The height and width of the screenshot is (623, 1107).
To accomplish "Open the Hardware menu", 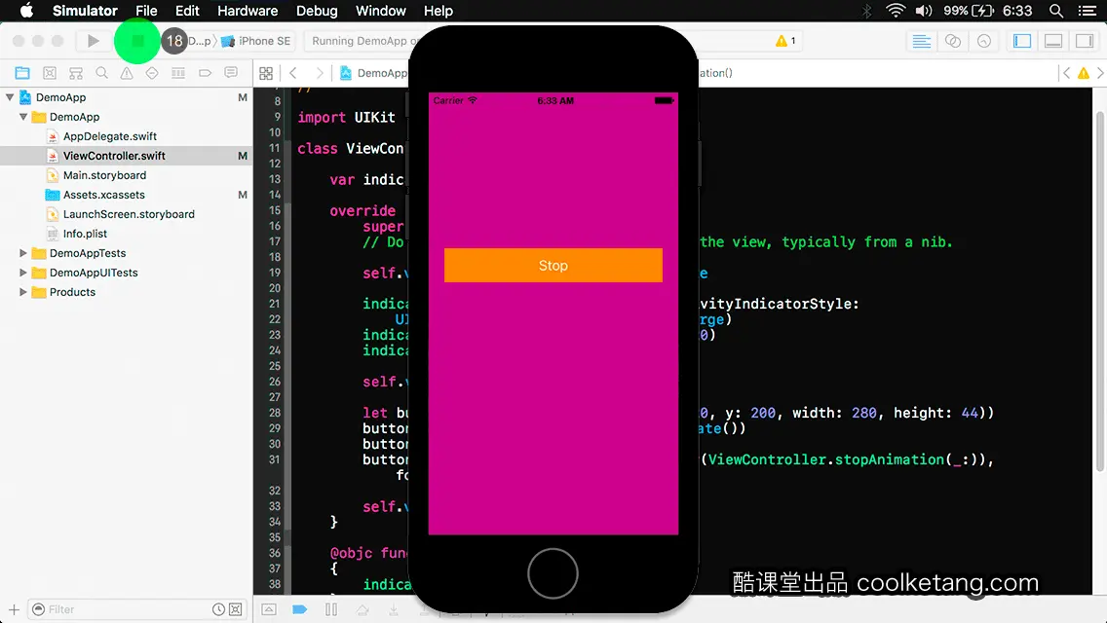I will 248,11.
